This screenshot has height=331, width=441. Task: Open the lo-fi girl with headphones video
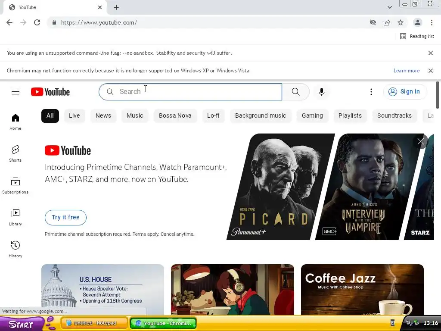click(233, 289)
